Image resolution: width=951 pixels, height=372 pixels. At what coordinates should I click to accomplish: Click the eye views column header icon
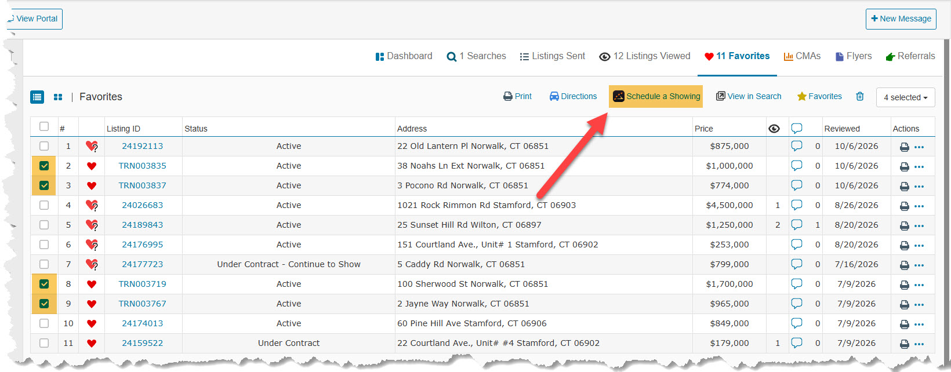pos(774,129)
